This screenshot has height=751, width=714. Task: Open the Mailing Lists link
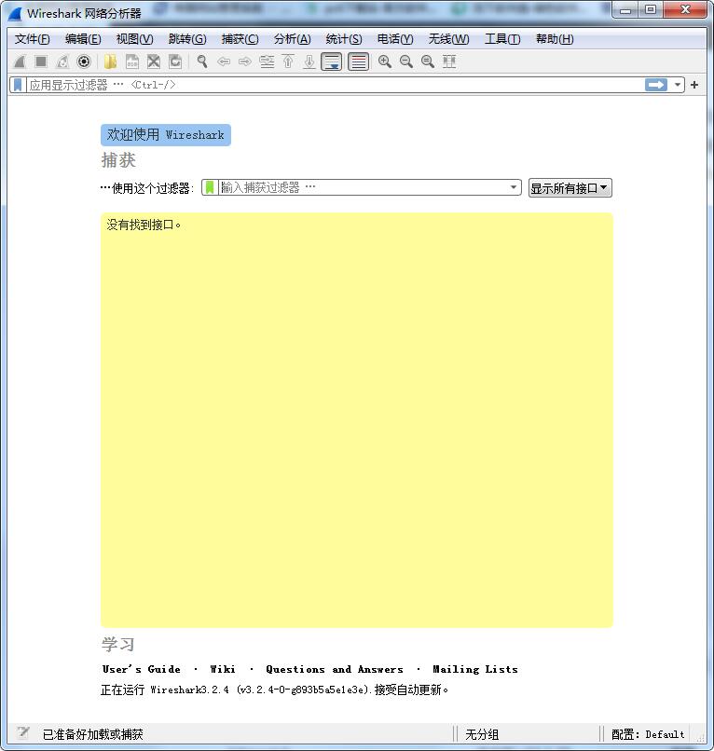coord(475,669)
